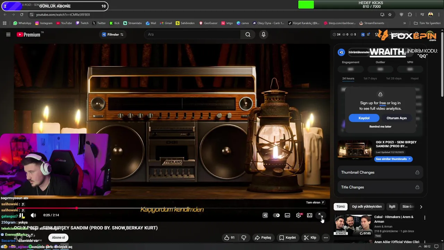Open the Windows notification center icon
The width and height of the screenshot is (444, 250).
[436, 247]
